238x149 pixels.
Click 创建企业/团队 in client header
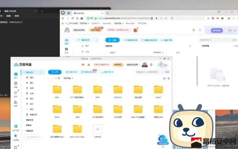coord(132,64)
